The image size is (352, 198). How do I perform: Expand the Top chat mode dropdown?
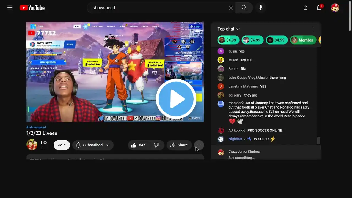click(229, 29)
